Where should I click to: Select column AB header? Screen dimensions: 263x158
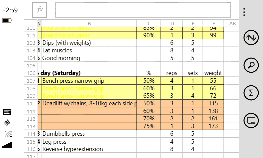(232, 23)
